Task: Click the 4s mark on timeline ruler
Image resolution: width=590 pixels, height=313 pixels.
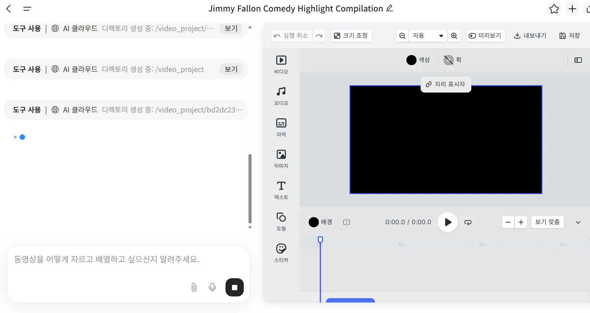Action: click(401, 244)
